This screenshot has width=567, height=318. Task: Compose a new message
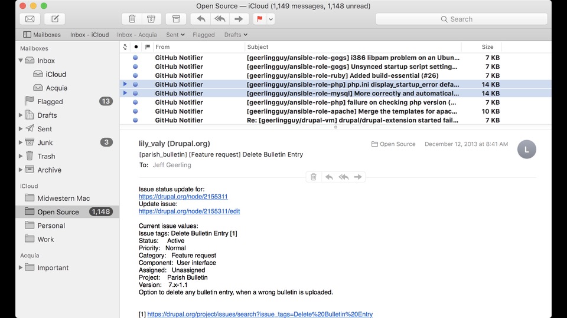pyautogui.click(x=55, y=19)
